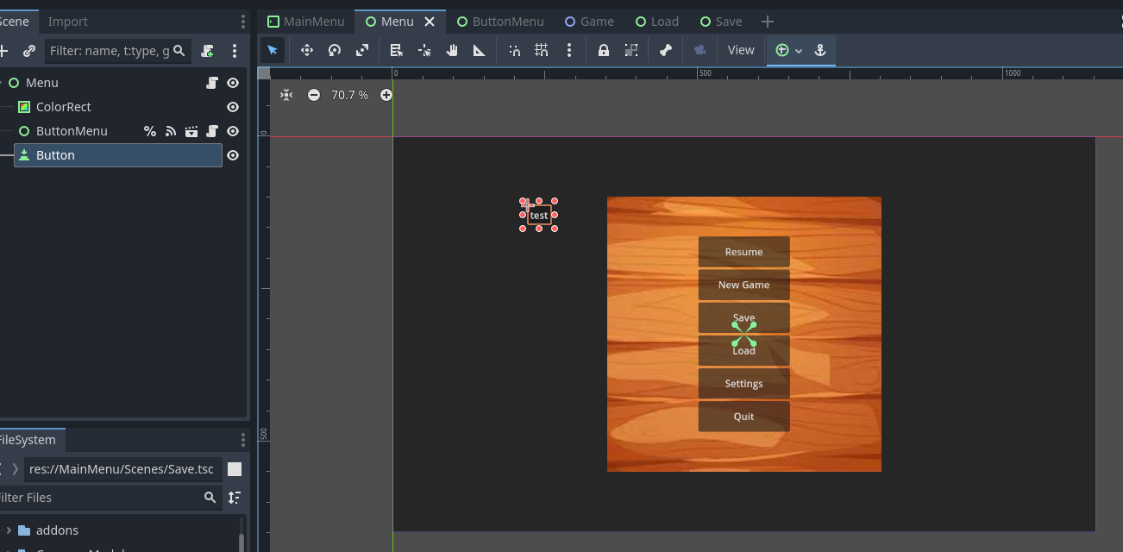
Task: Lock the selected node with padlock icon
Action: coord(604,50)
